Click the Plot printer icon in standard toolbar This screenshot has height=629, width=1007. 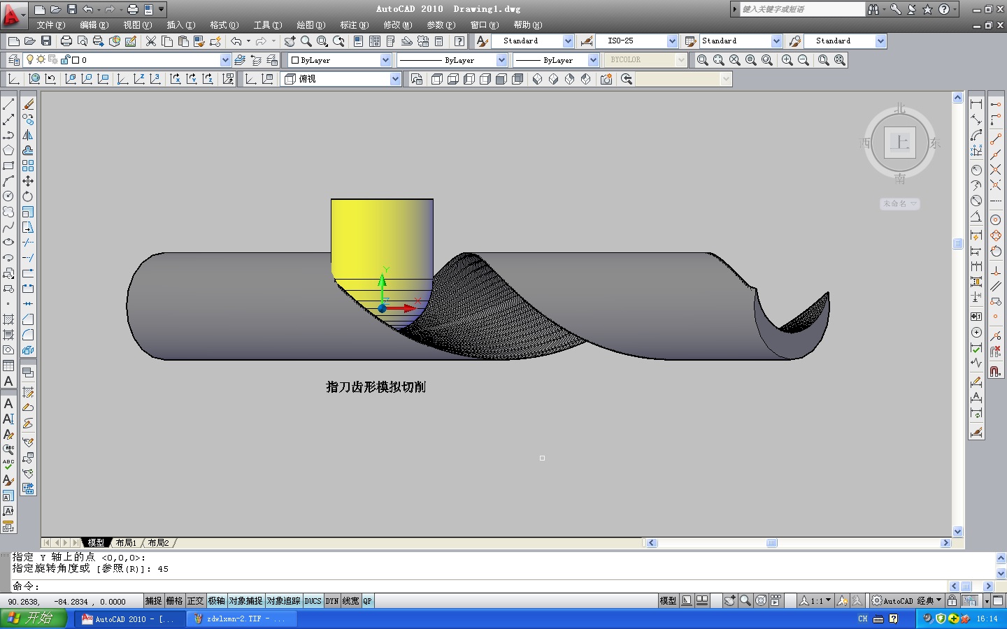pyautogui.click(x=66, y=41)
